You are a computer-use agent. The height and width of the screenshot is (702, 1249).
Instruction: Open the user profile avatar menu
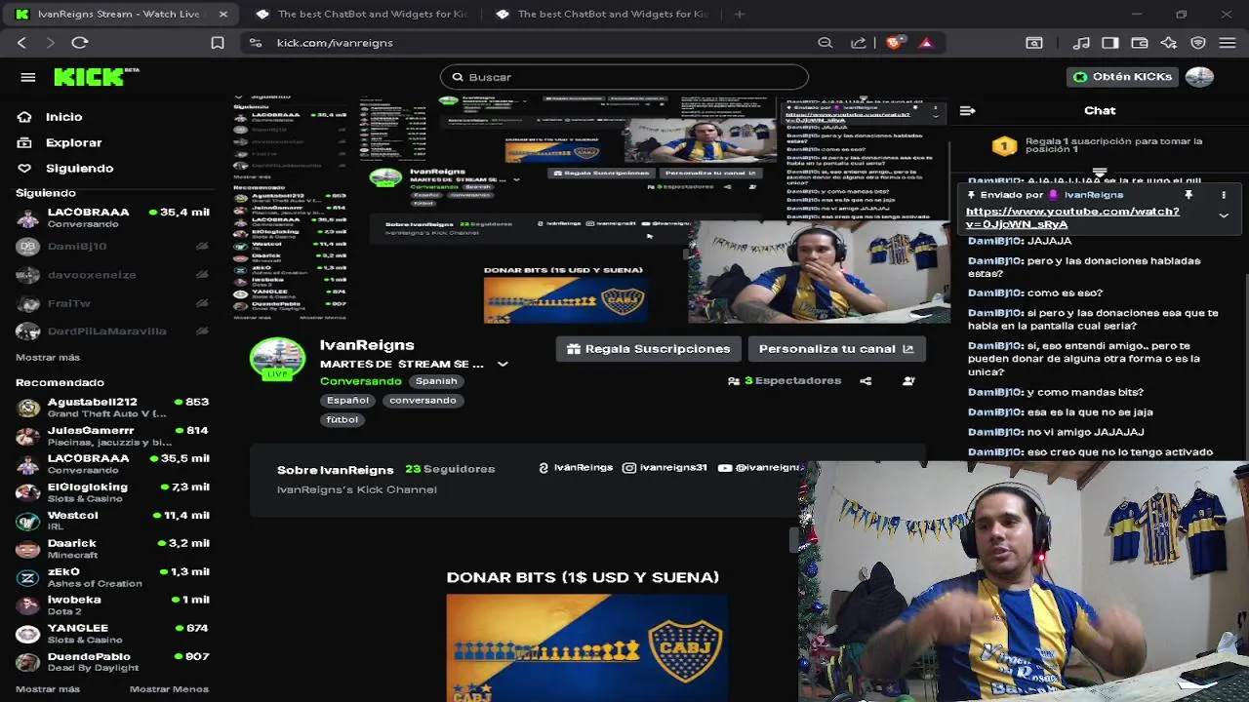pos(1199,77)
